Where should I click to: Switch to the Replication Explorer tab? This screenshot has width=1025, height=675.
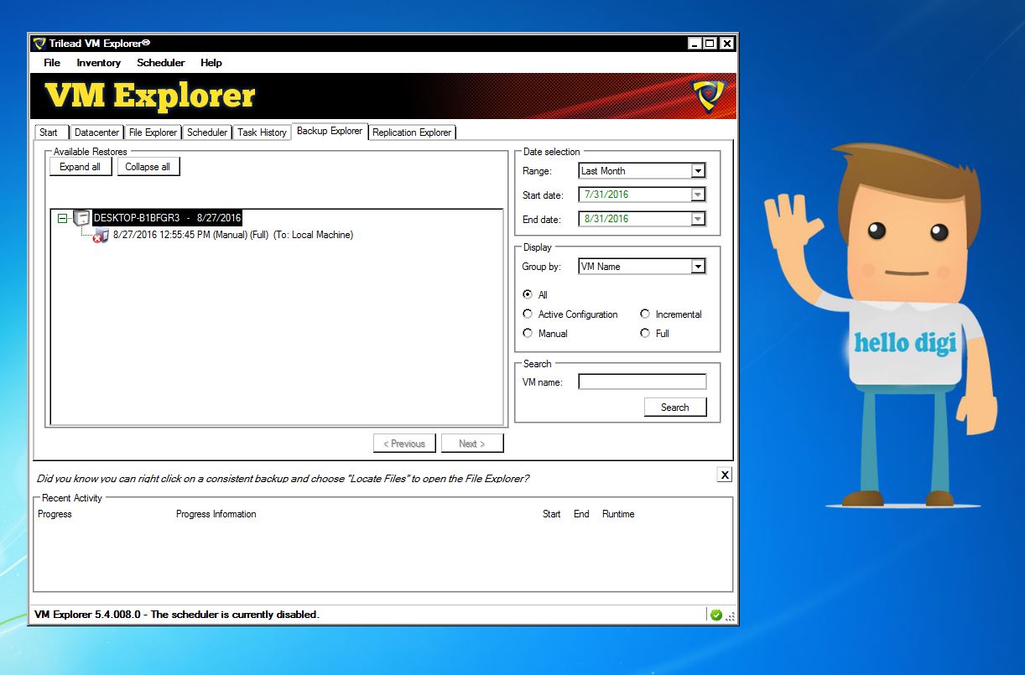412,132
